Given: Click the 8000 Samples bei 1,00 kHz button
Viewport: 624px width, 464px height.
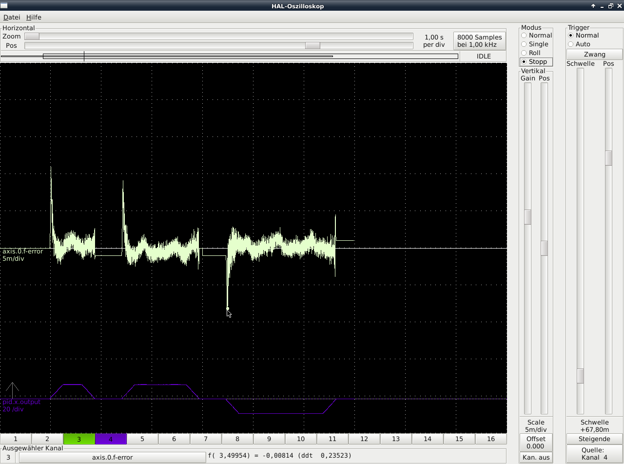Looking at the screenshot, I should tap(479, 41).
